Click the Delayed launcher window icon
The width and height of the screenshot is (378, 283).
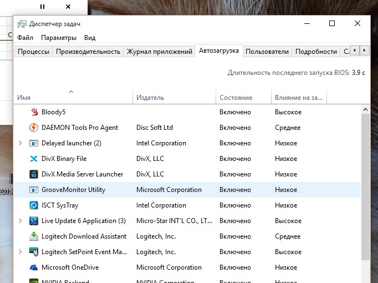[x=34, y=143]
